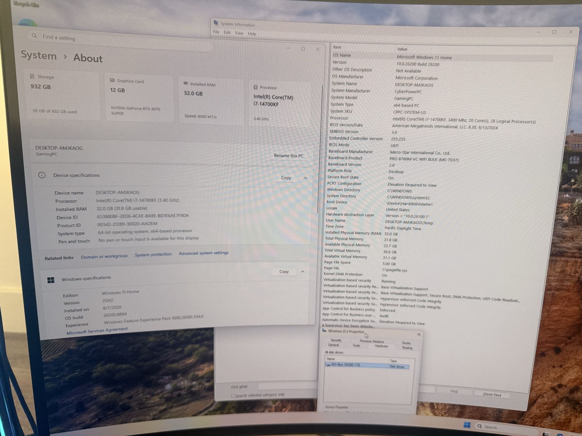The image size is (582, 436).
Task: Select the Hardware tab in C: Properties
Action: tap(381, 346)
